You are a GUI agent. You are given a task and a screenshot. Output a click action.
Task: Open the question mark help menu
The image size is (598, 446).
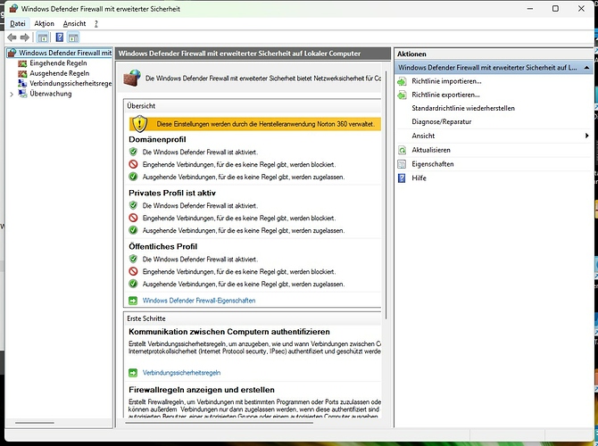pos(96,23)
